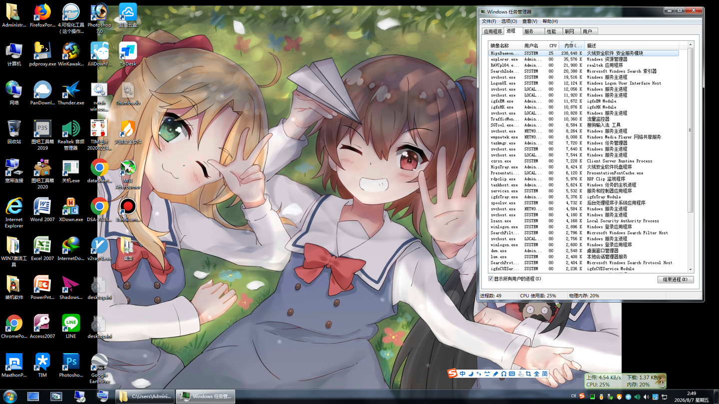Open the Sogou input tray icon
The width and height of the screenshot is (719, 404).
coord(582,397)
